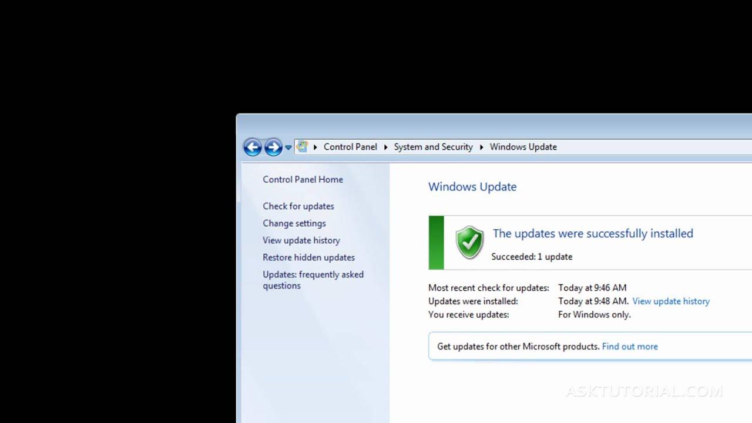Open Updates: frequently asked questions

pos(313,280)
